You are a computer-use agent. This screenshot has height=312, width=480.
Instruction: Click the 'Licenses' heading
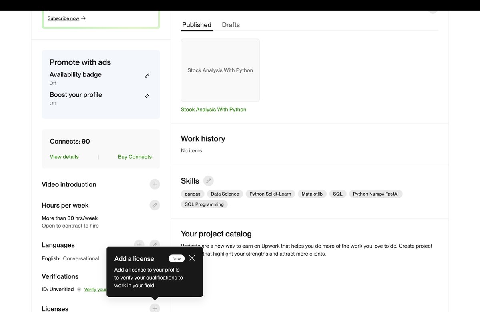tap(55, 309)
